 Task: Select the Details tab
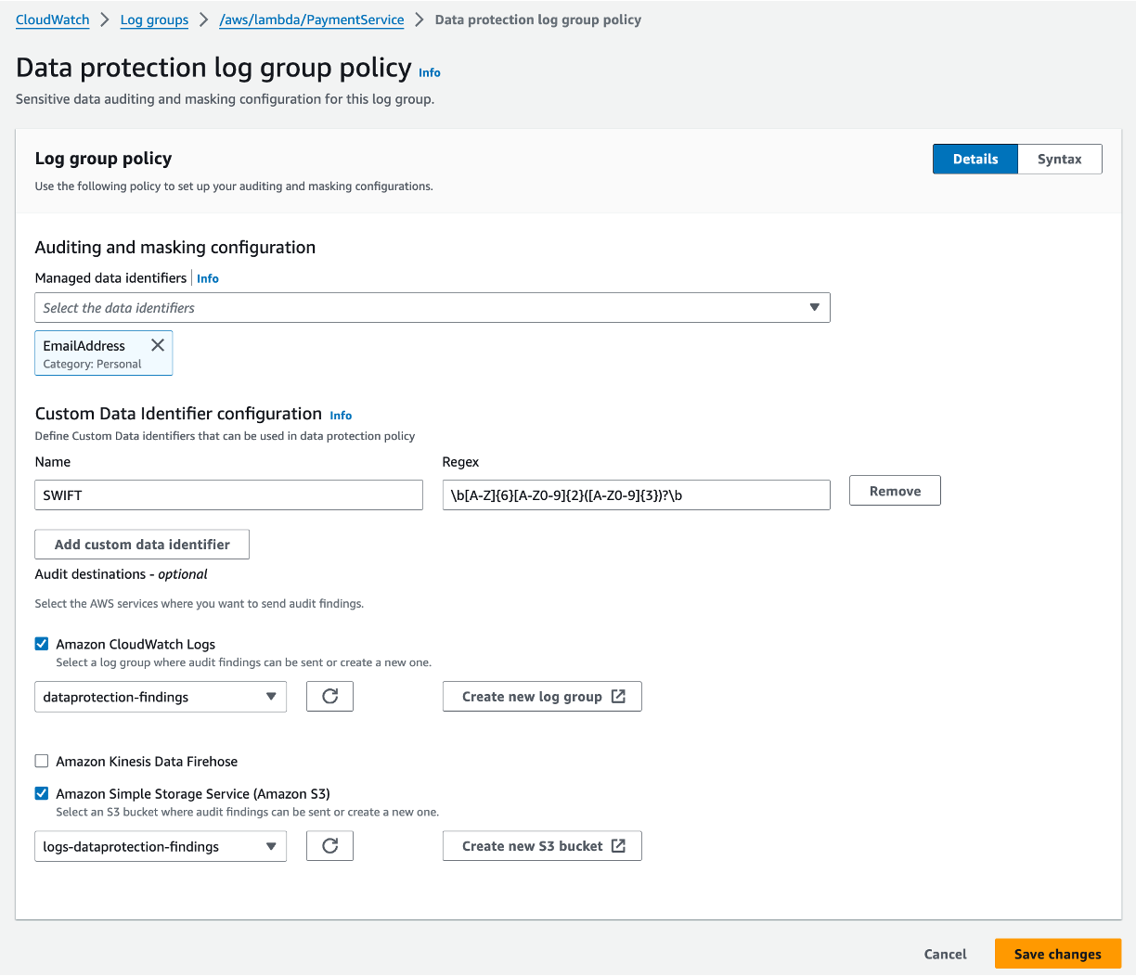(975, 159)
